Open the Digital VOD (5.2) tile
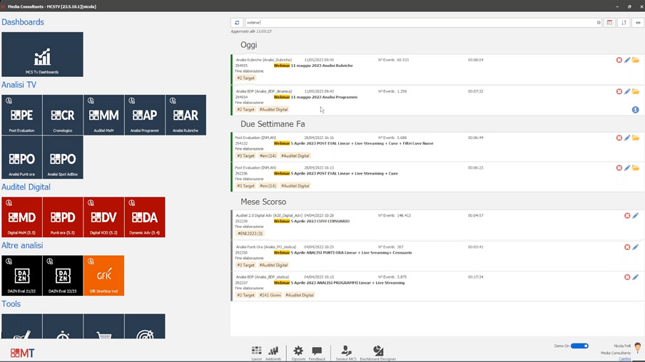 pyautogui.click(x=103, y=217)
